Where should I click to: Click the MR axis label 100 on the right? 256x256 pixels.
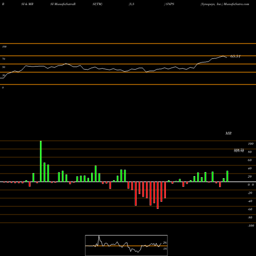click(250, 144)
